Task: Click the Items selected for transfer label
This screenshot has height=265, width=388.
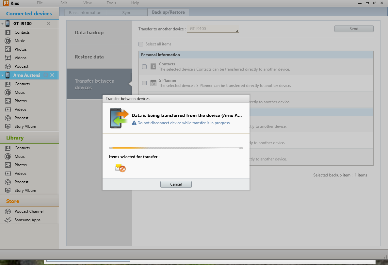Action: (x=134, y=157)
